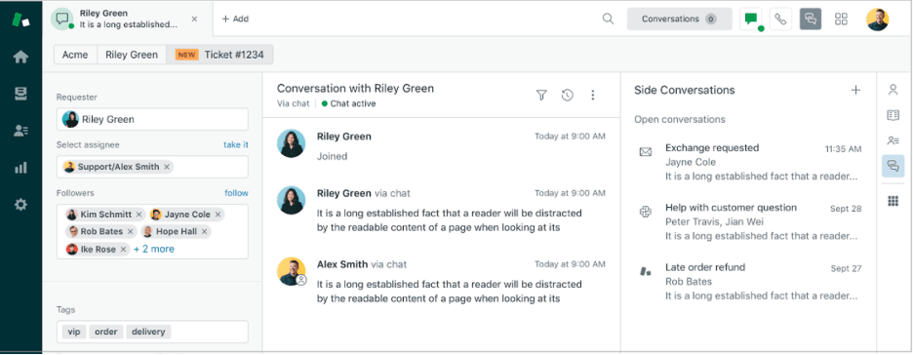
Task: Click Riley Green avatar on Joined message
Action: (x=291, y=143)
